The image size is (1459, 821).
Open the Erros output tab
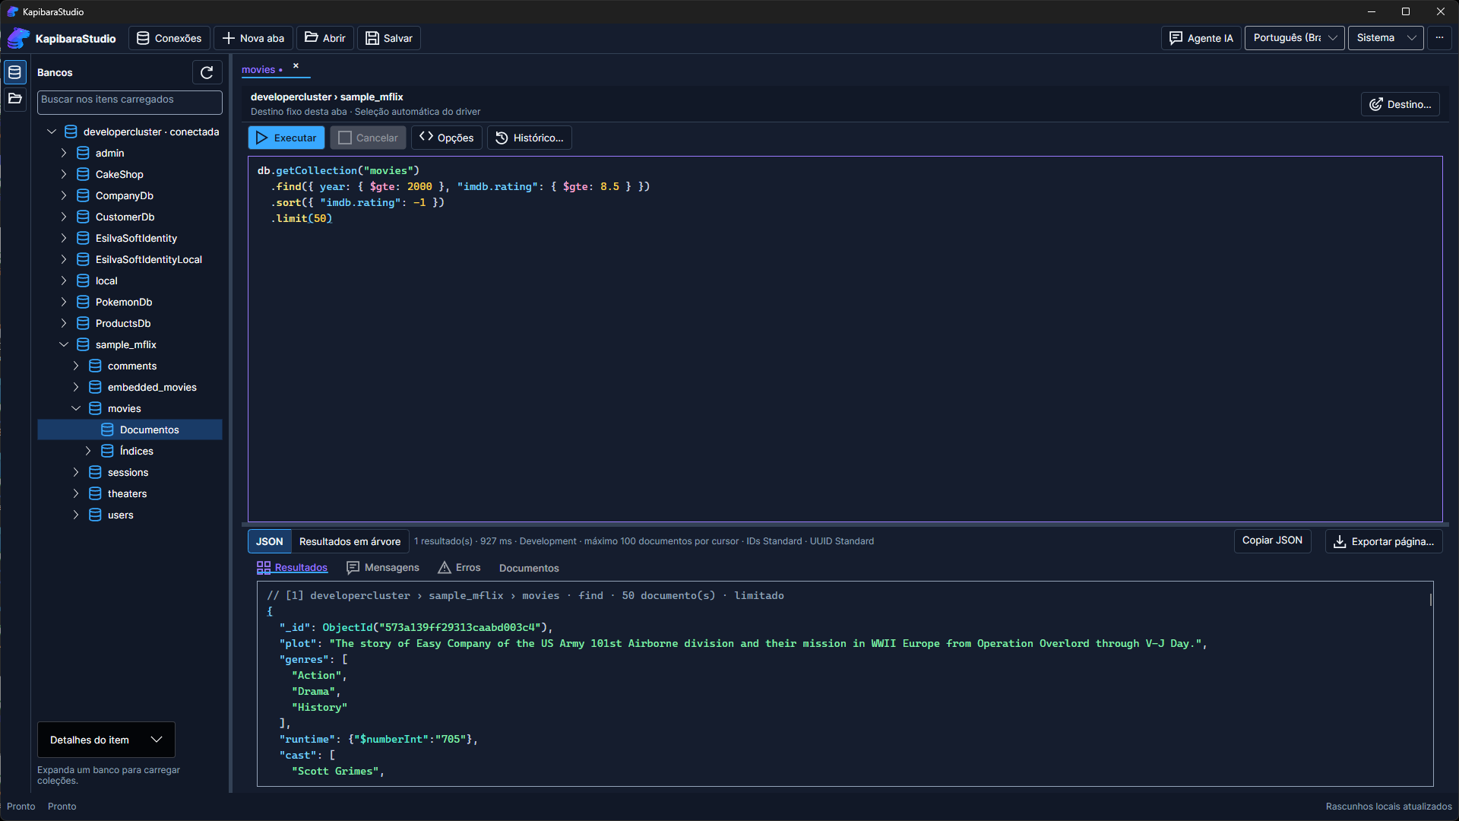click(460, 568)
